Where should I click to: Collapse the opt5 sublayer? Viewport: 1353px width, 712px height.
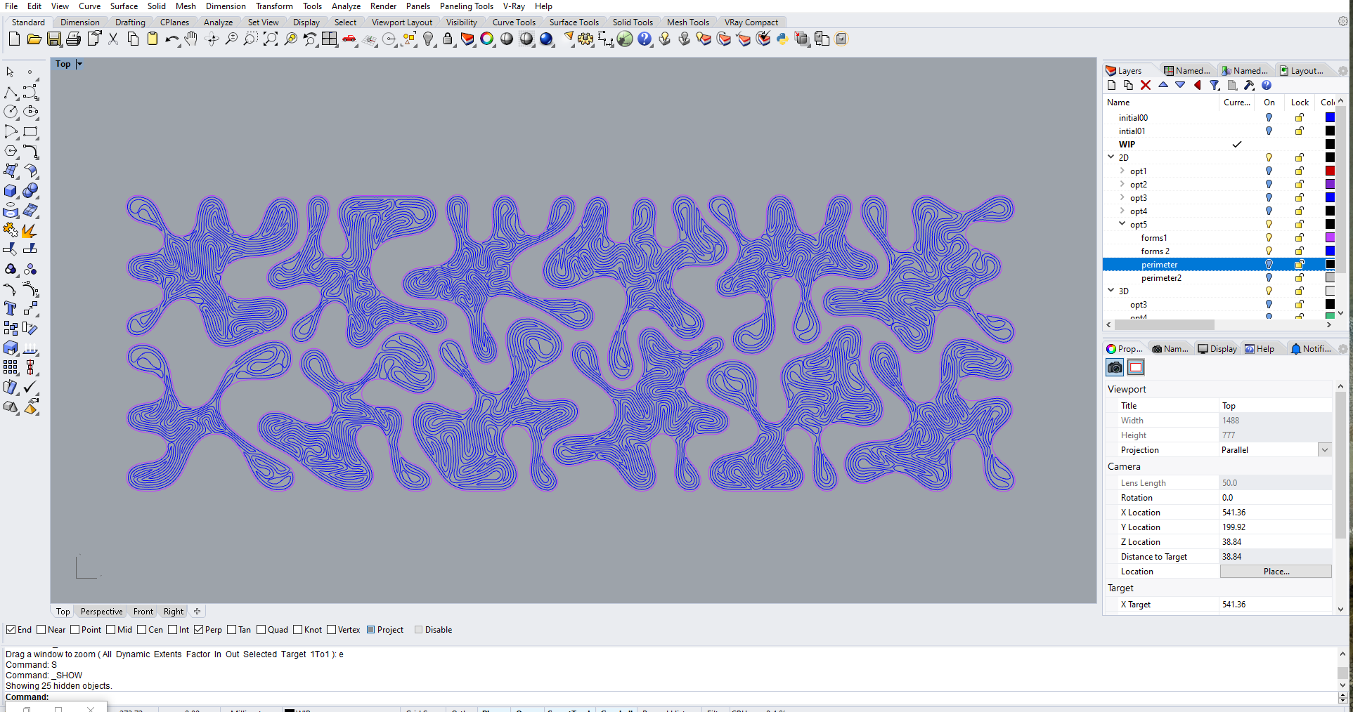[x=1122, y=224]
